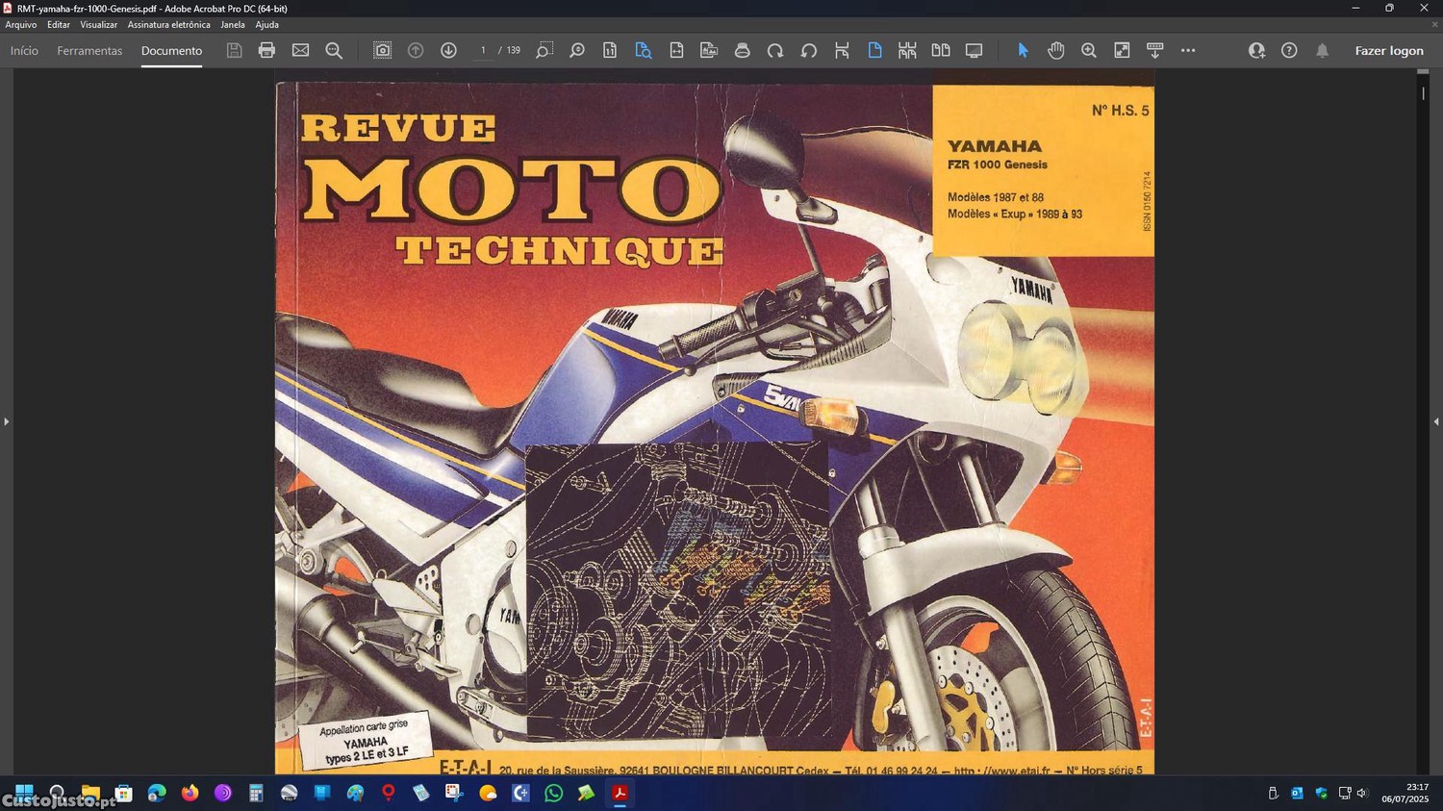This screenshot has width=1443, height=811.
Task: Expand the left navigation pane arrow
Action: [x=7, y=421]
